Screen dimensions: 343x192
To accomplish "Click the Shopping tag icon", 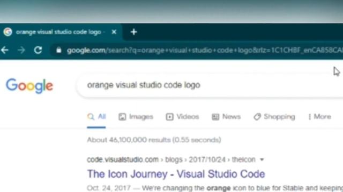I will [x=257, y=117].
